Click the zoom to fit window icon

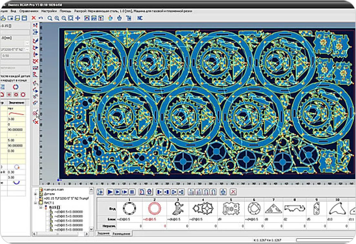pyautogui.click(x=71, y=18)
